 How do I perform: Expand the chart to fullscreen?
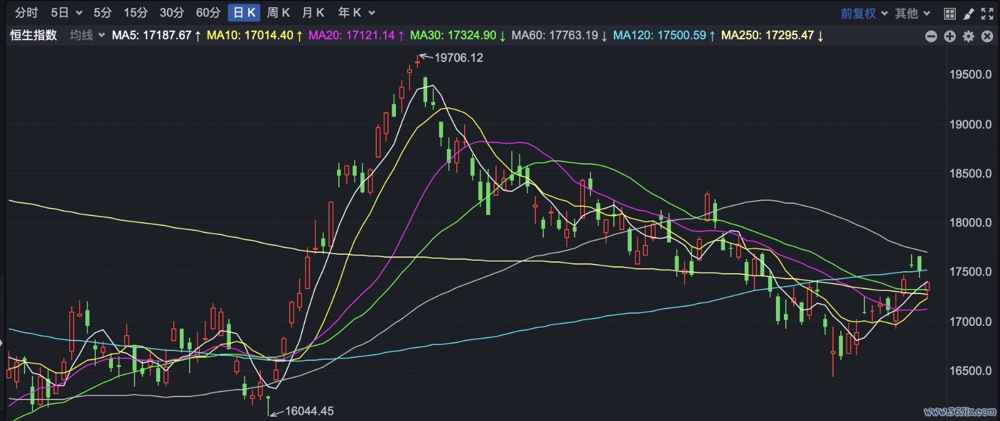tap(987, 14)
